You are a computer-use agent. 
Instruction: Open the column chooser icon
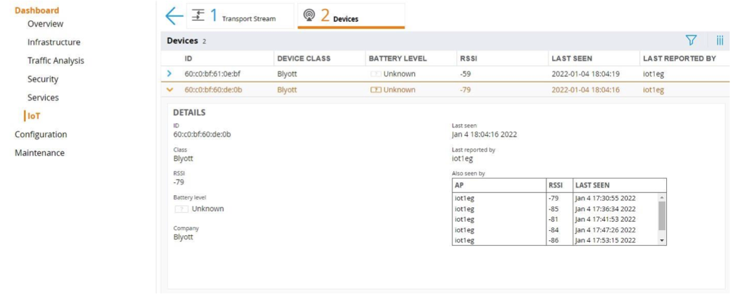tap(720, 41)
